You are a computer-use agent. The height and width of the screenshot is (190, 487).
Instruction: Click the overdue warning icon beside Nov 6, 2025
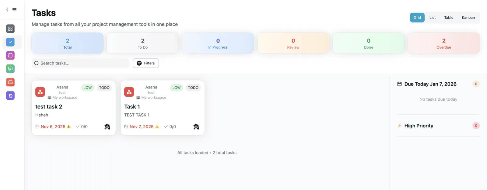[x=69, y=127]
